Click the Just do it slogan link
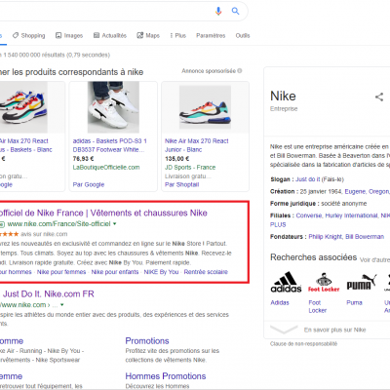The width and height of the screenshot is (390, 390). [308, 179]
